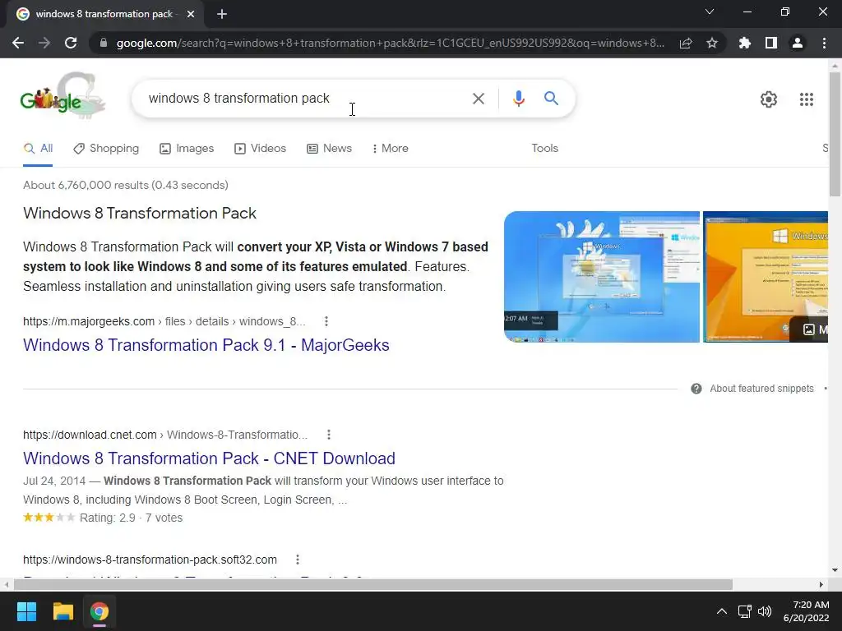Screen dimensions: 842x631
Task: Click the featured snippets help icon
Action: [x=696, y=389]
